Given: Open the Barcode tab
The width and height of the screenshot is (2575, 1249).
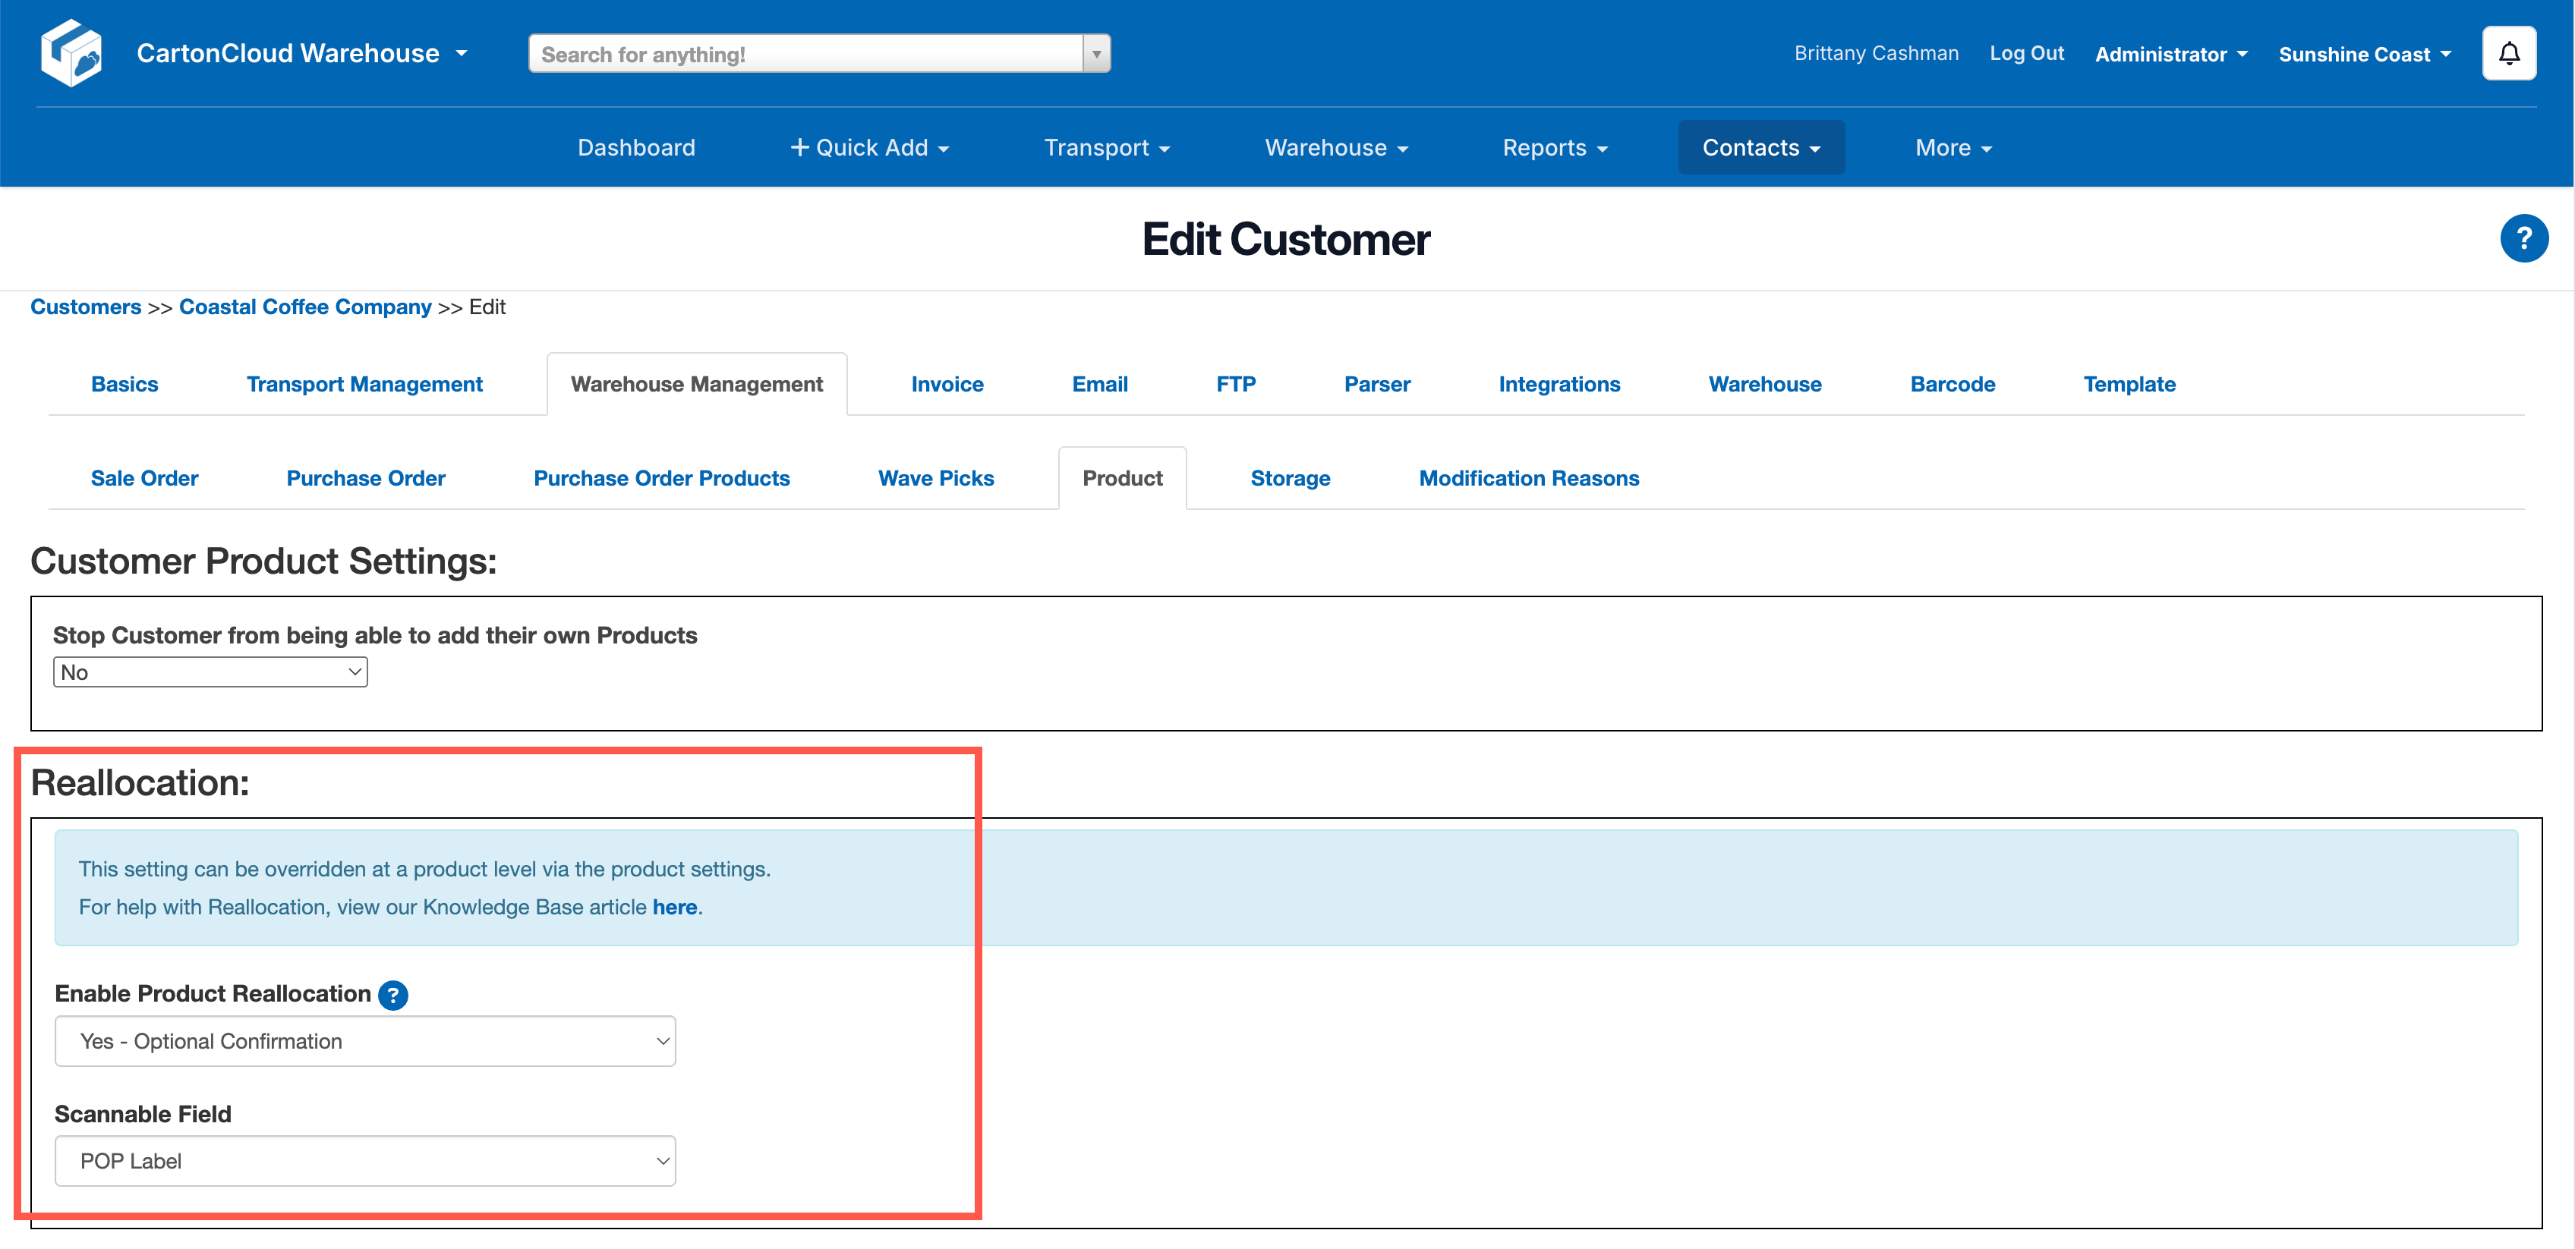Looking at the screenshot, I should (1951, 385).
